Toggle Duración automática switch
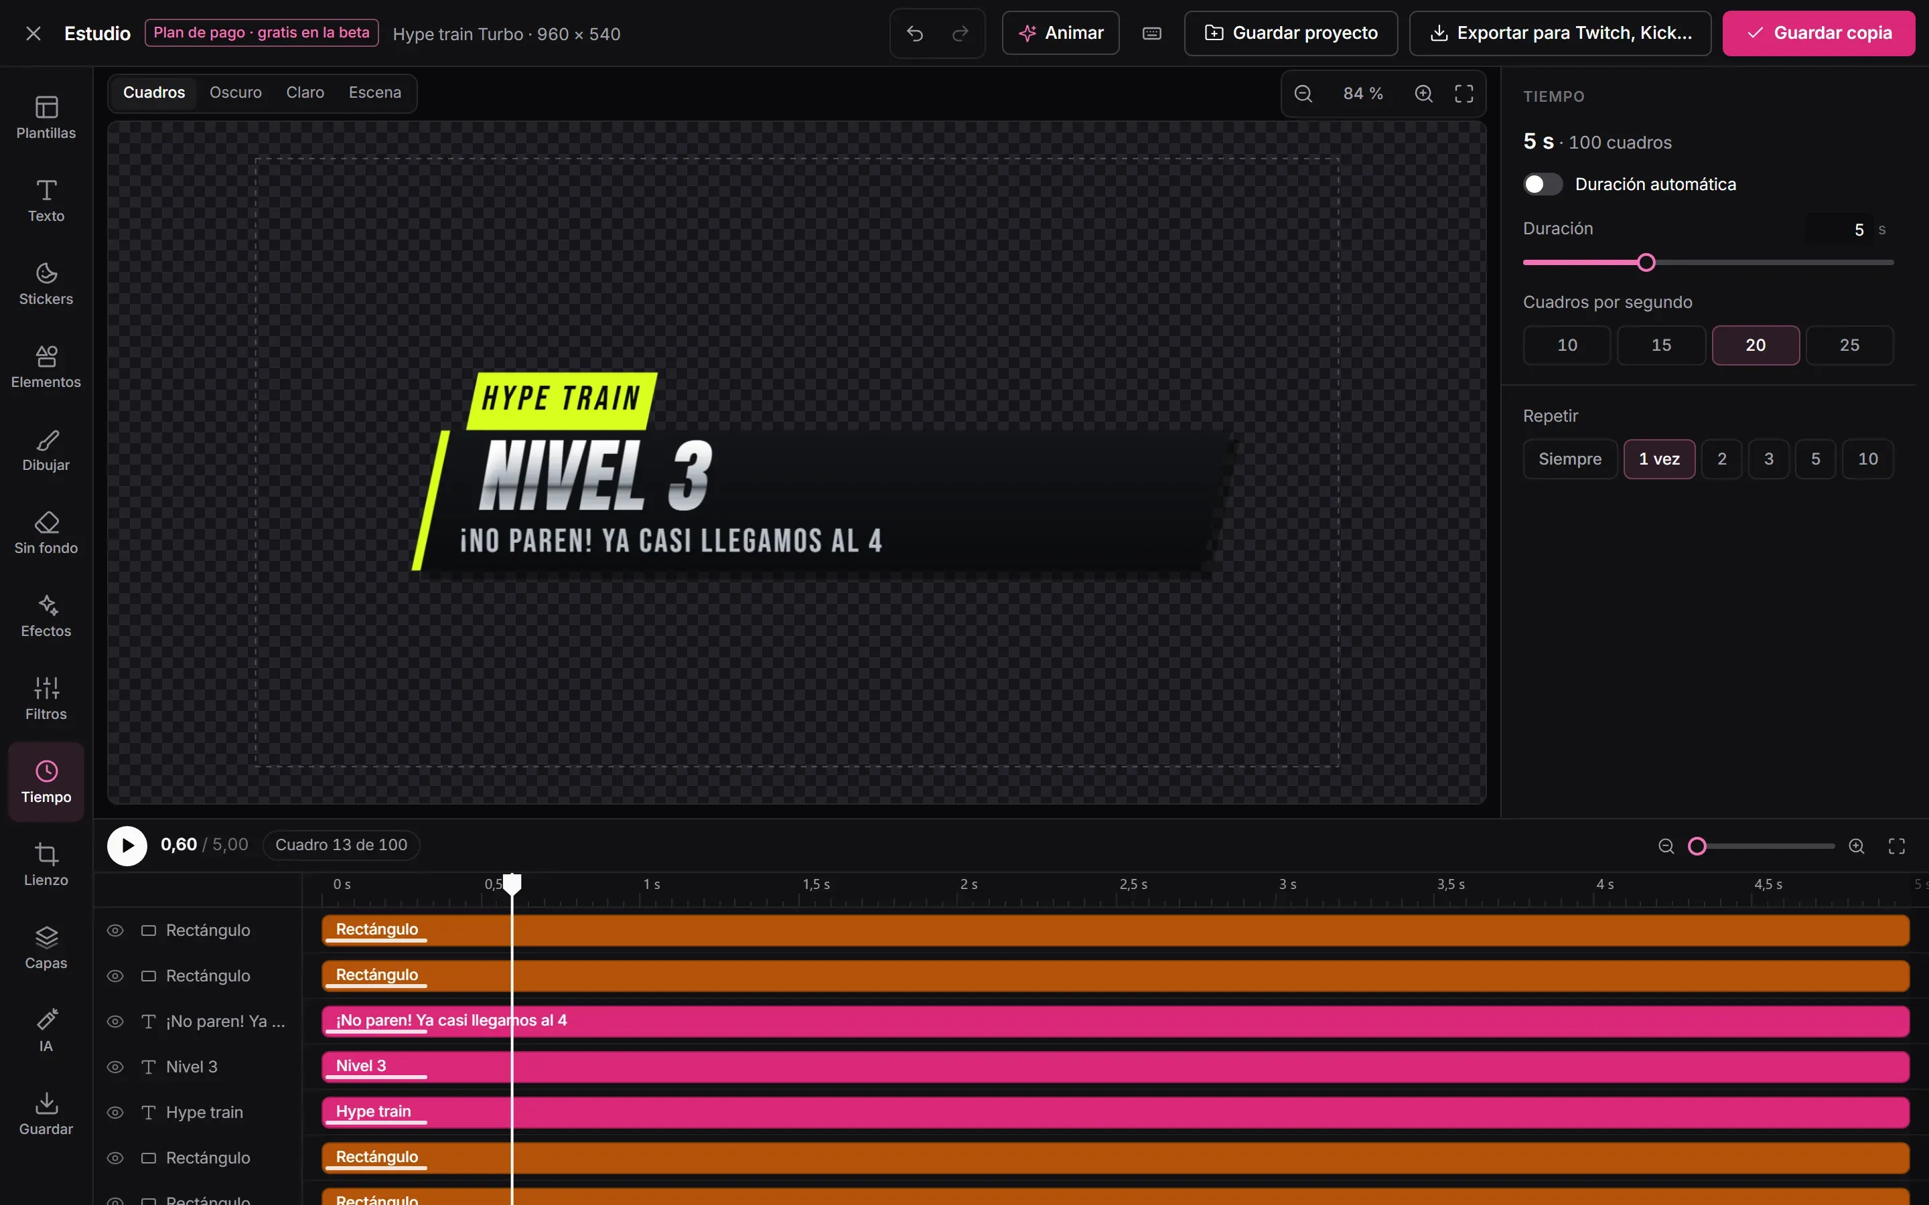 point(1543,184)
